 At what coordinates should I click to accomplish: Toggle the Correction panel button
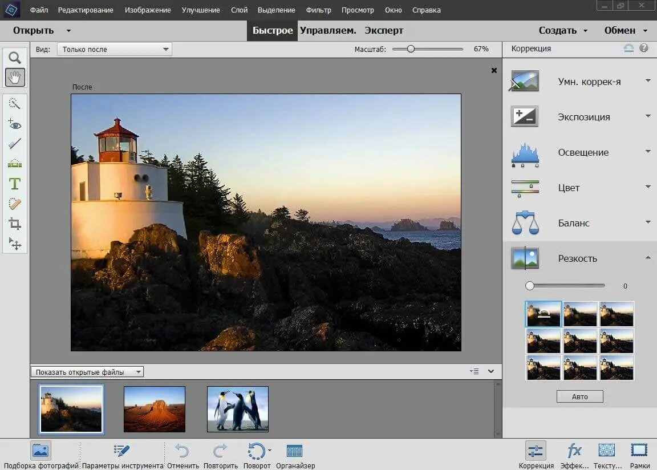click(x=536, y=451)
